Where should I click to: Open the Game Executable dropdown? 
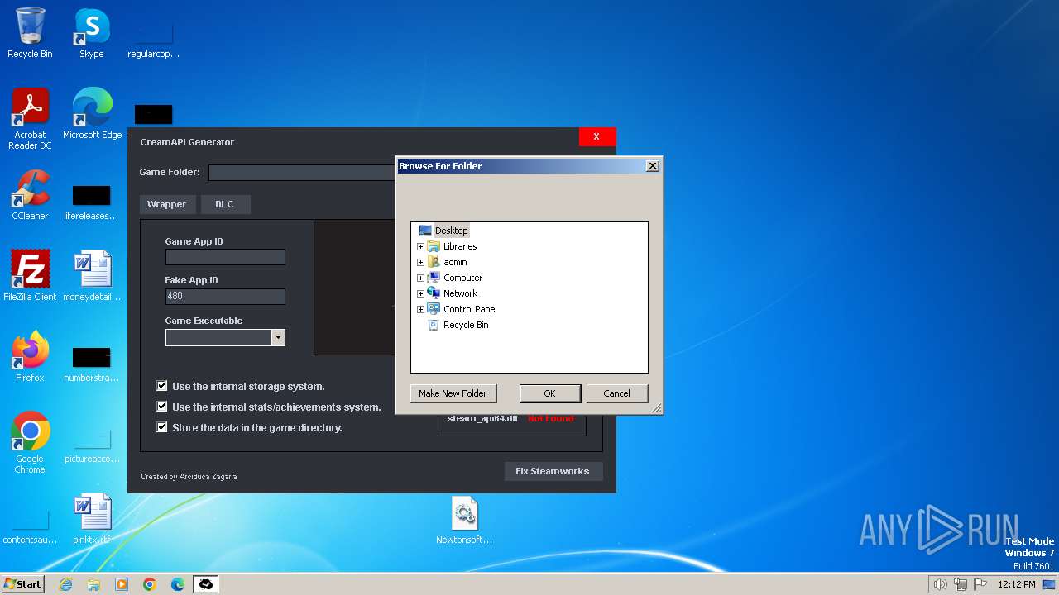(278, 337)
